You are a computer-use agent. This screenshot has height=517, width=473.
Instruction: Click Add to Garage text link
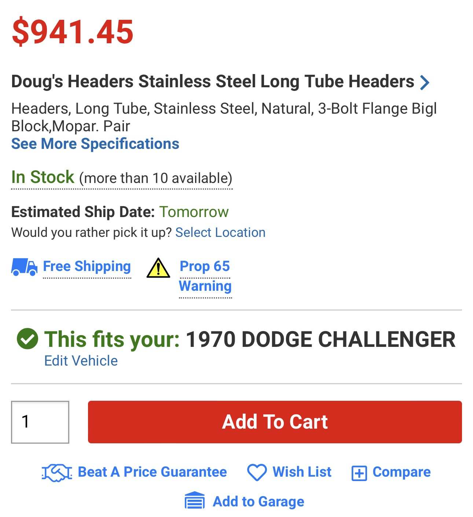click(258, 501)
